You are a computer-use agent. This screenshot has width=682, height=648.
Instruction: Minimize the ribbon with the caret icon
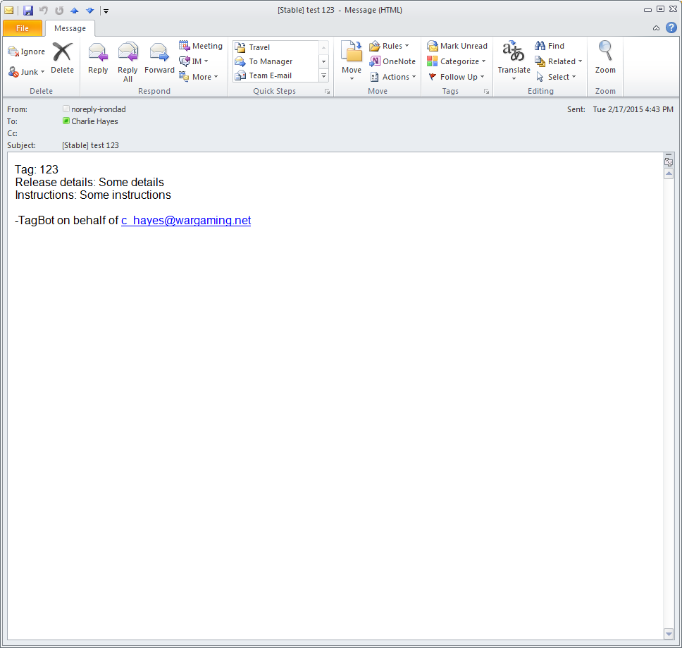tap(656, 28)
